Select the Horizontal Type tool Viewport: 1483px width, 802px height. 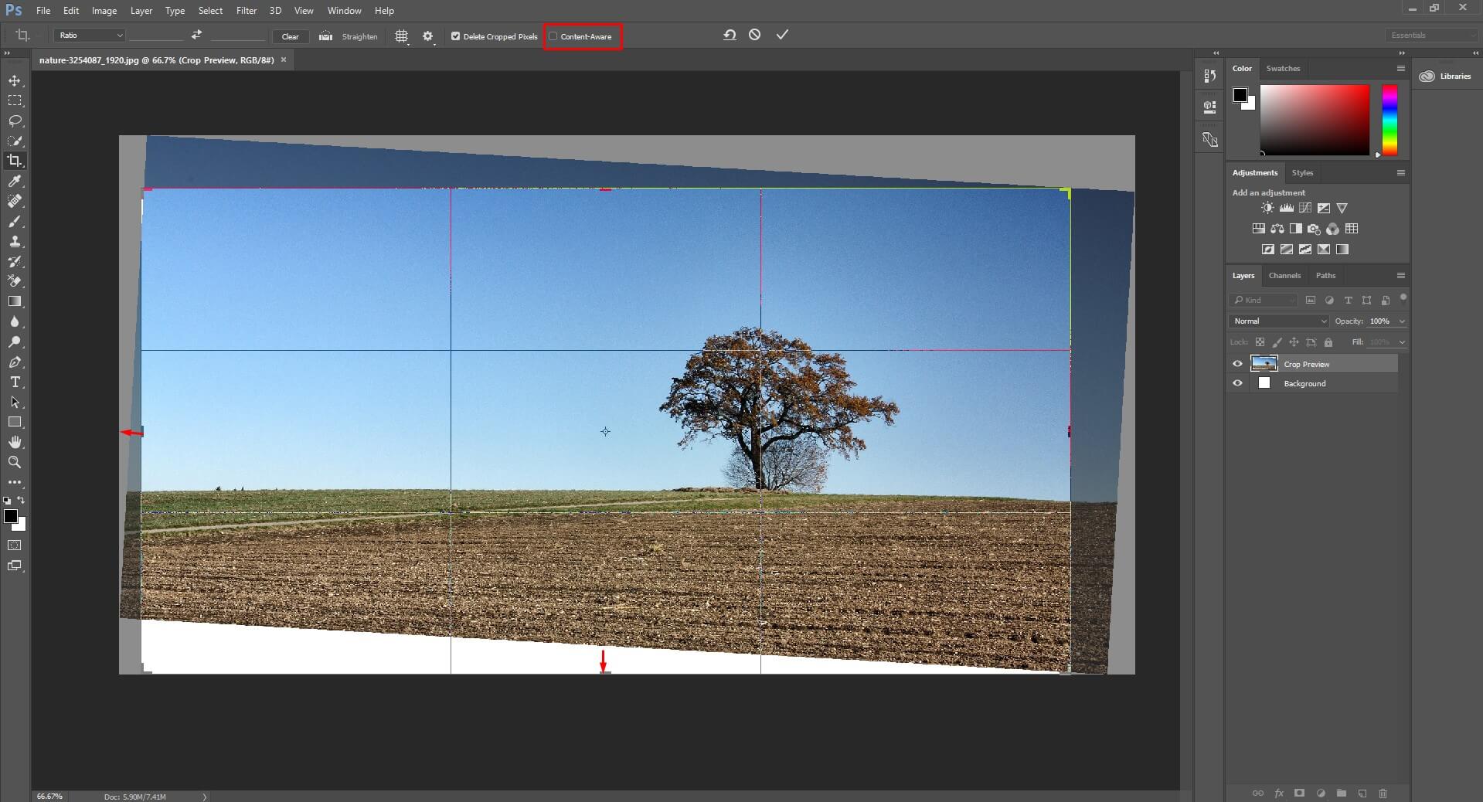[15, 382]
